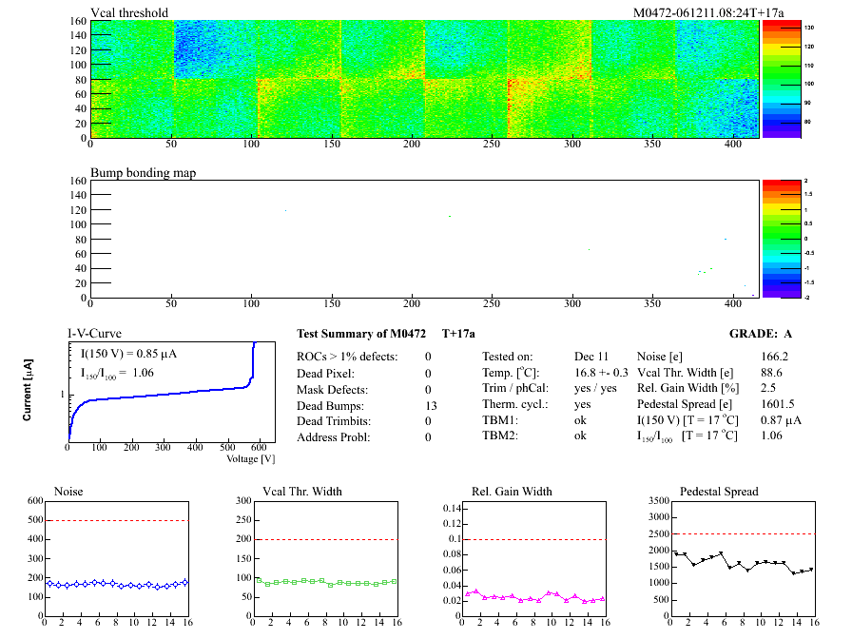Image resolution: width=852 pixels, height=639 pixels.
Task: Select the module ID label M0472-061211.08:24T+17a
Action: coord(708,13)
